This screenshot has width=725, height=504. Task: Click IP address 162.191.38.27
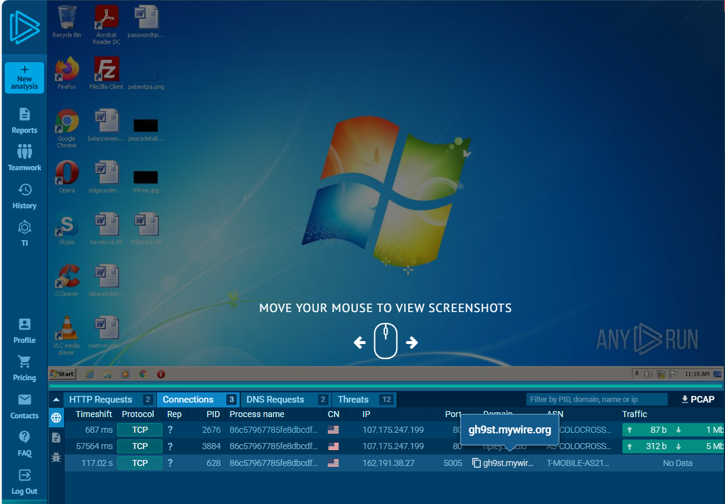(x=388, y=463)
